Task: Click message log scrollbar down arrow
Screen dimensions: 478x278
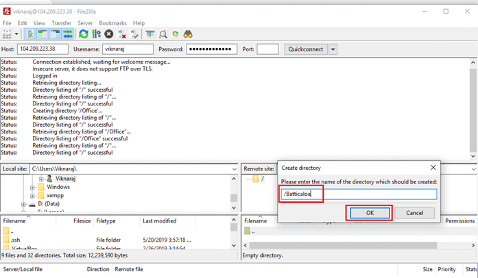Action: point(473,156)
